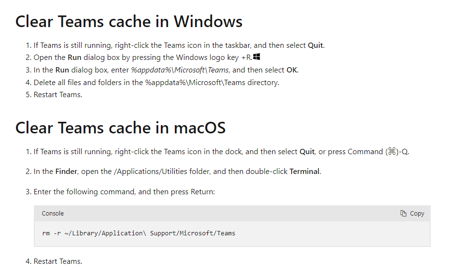Viewport: 450px width, 274px height.
Task: Click the bold Quit word in the dock step
Action: pos(307,152)
